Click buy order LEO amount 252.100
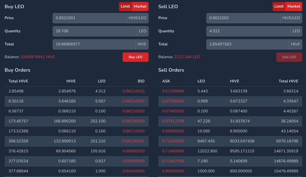 [x=98, y=121]
